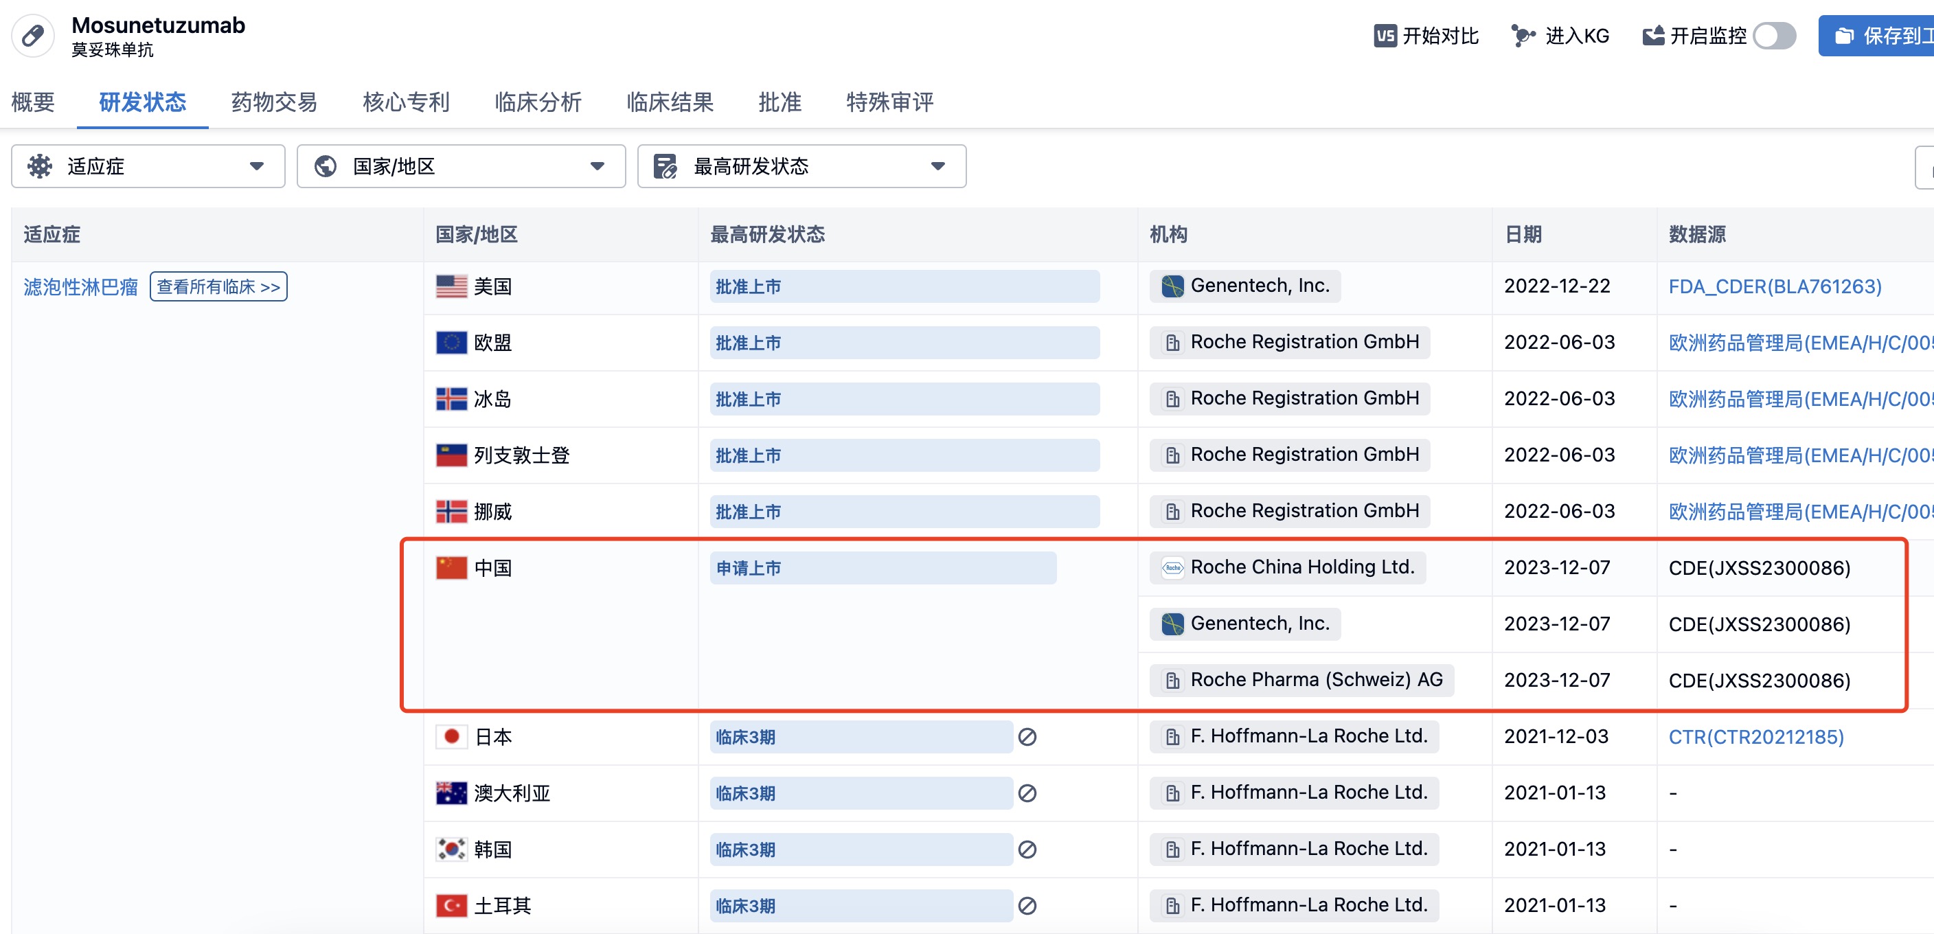Click the stopped icon in 澳大利亚 row
The height and width of the screenshot is (934, 1934).
tap(1027, 794)
